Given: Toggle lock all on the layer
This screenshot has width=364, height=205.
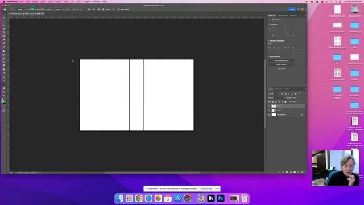Looking at the screenshot, I should [x=286, y=102].
